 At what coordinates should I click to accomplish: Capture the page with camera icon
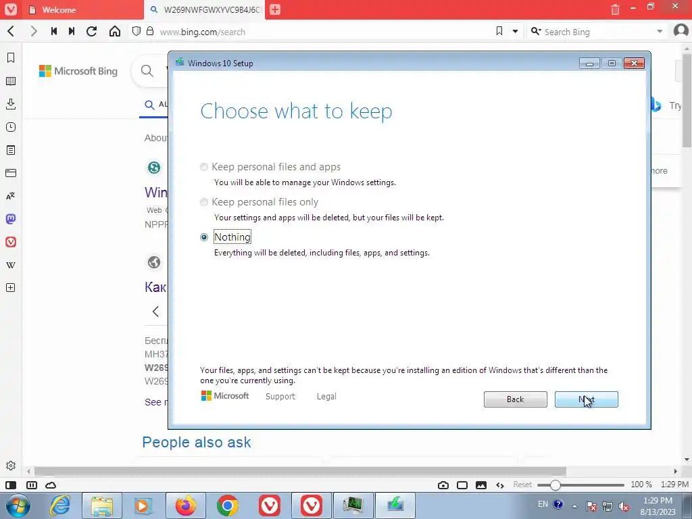point(443,485)
